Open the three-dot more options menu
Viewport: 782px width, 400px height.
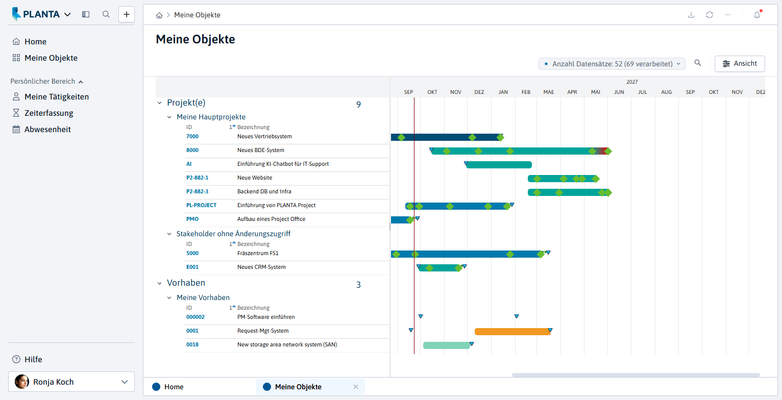coord(728,15)
